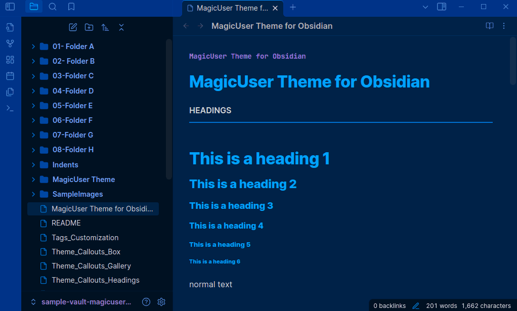Click 0 backlinks in status bar
The height and width of the screenshot is (311, 517).
pos(390,306)
